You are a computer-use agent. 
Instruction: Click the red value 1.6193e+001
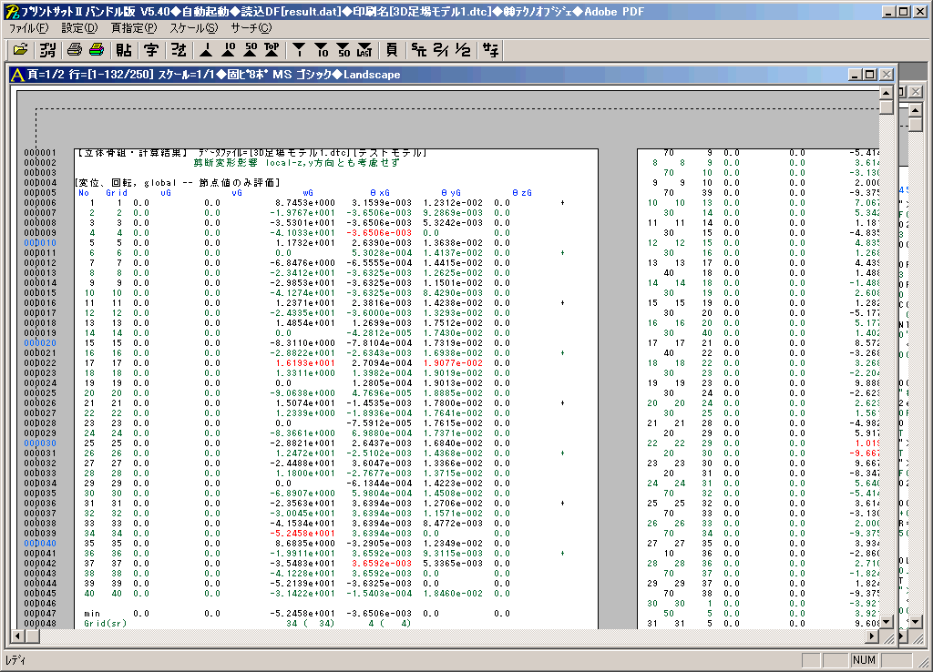coord(304,362)
